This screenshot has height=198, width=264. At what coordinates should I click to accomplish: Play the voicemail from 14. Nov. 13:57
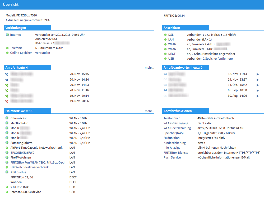[x=258, y=80]
